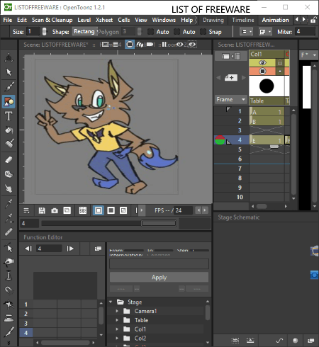Select the Cutter tool

click(9, 332)
